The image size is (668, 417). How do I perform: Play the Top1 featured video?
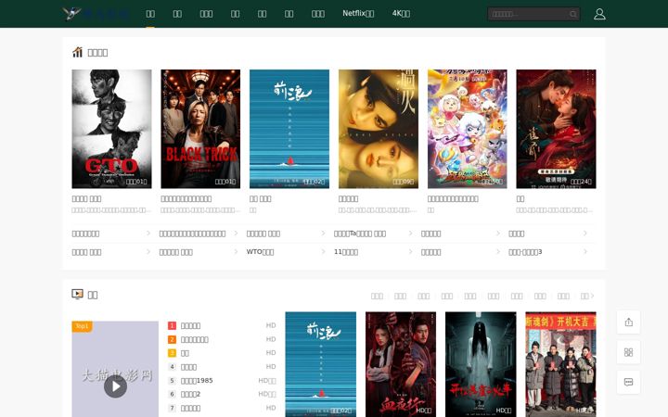click(x=115, y=386)
